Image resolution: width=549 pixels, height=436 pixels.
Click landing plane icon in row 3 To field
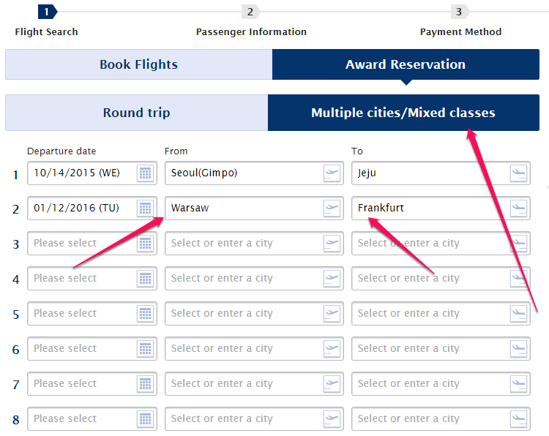[518, 244]
